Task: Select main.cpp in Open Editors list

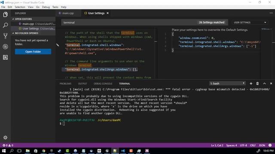Action: pos(34,24)
